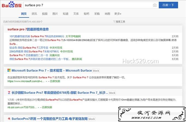Viewport: 186px width, 122px height.
Task: Switch to the 地图 tab
Action: click(107, 14)
